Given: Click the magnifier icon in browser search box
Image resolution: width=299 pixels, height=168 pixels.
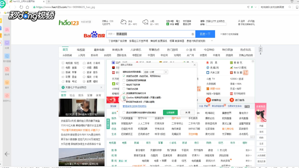Looking at the screenshot, I should [x=290, y=7].
